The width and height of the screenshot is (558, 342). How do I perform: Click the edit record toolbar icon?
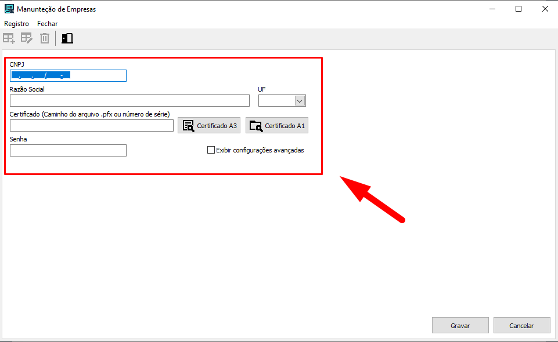pos(27,39)
